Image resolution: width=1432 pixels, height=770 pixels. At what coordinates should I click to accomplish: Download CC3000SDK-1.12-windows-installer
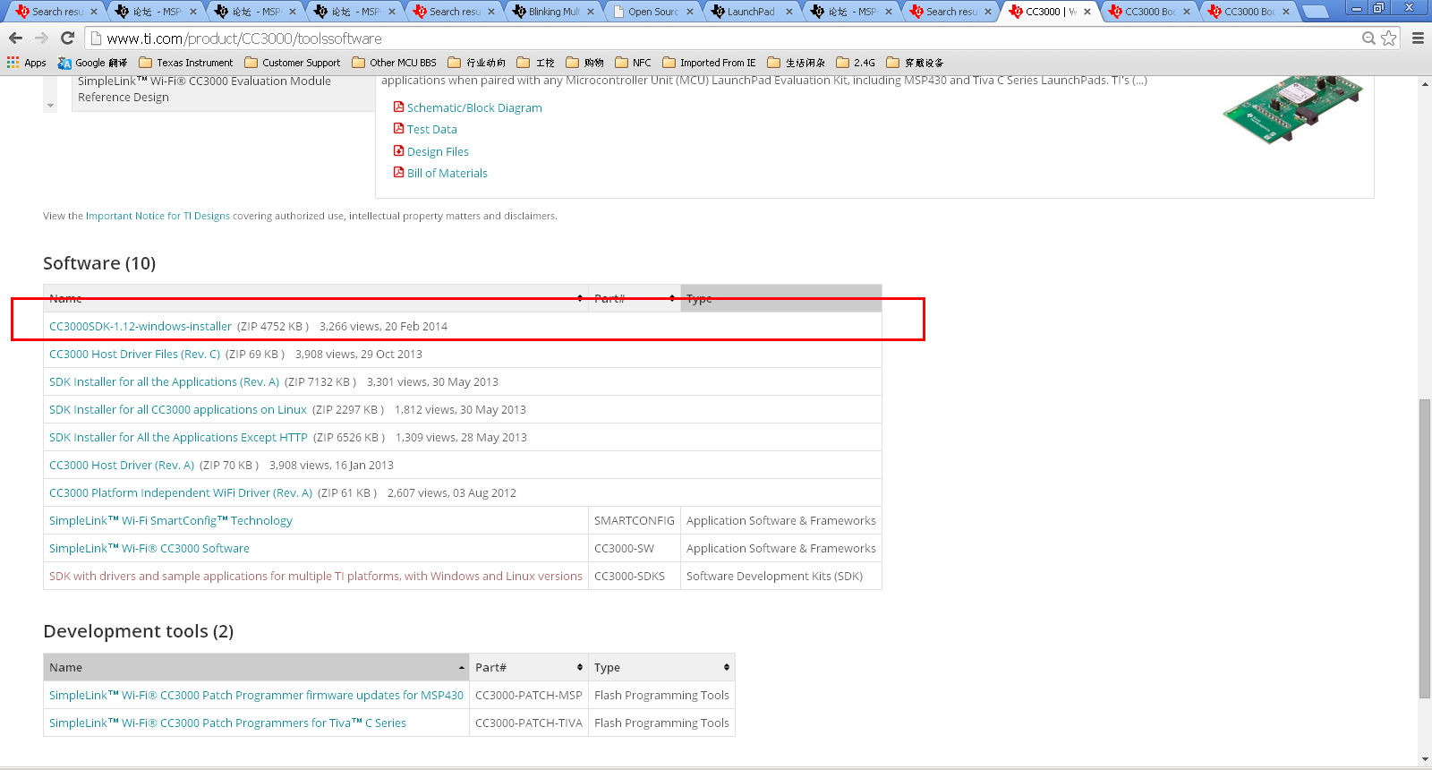[141, 326]
